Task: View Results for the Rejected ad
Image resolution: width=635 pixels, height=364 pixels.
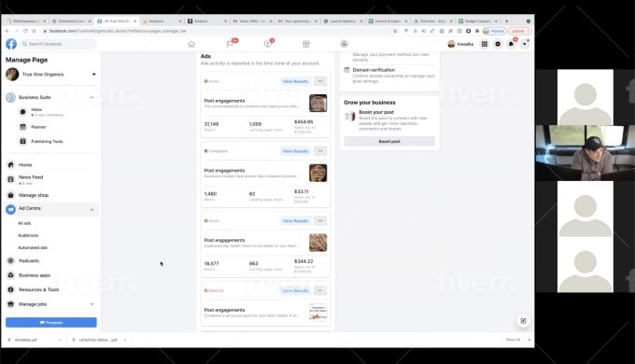Action: click(295, 290)
